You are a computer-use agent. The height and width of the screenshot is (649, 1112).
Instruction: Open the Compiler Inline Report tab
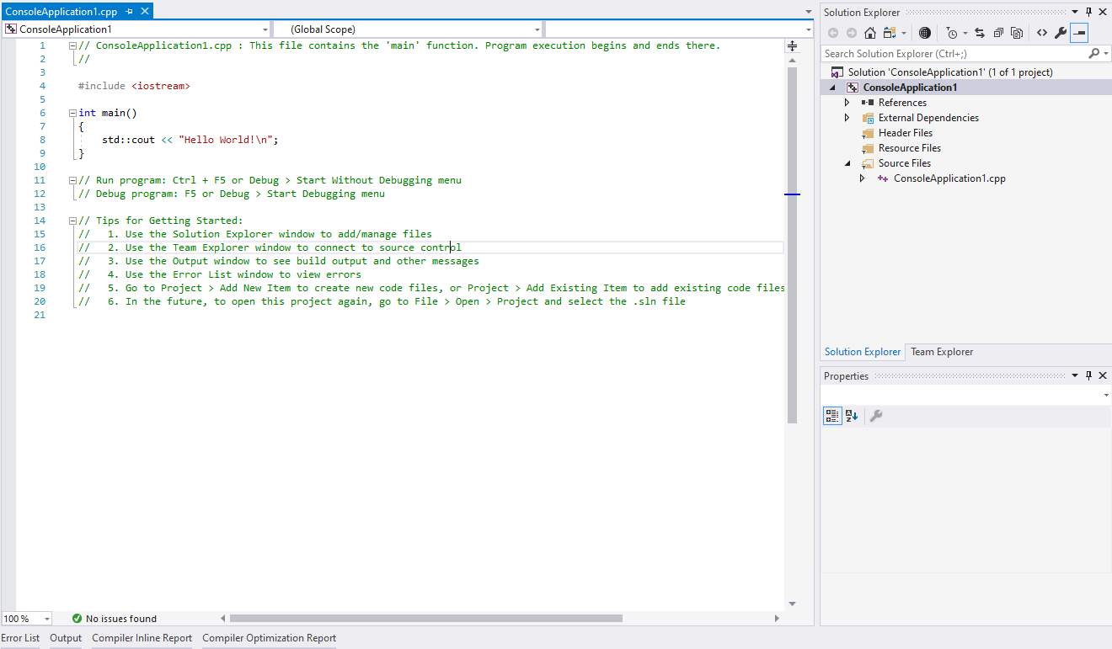[x=142, y=638]
